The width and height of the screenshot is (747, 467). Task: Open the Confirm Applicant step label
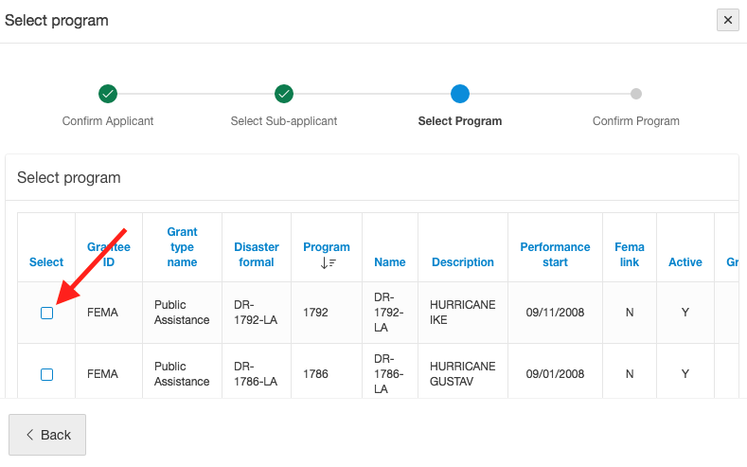108,121
